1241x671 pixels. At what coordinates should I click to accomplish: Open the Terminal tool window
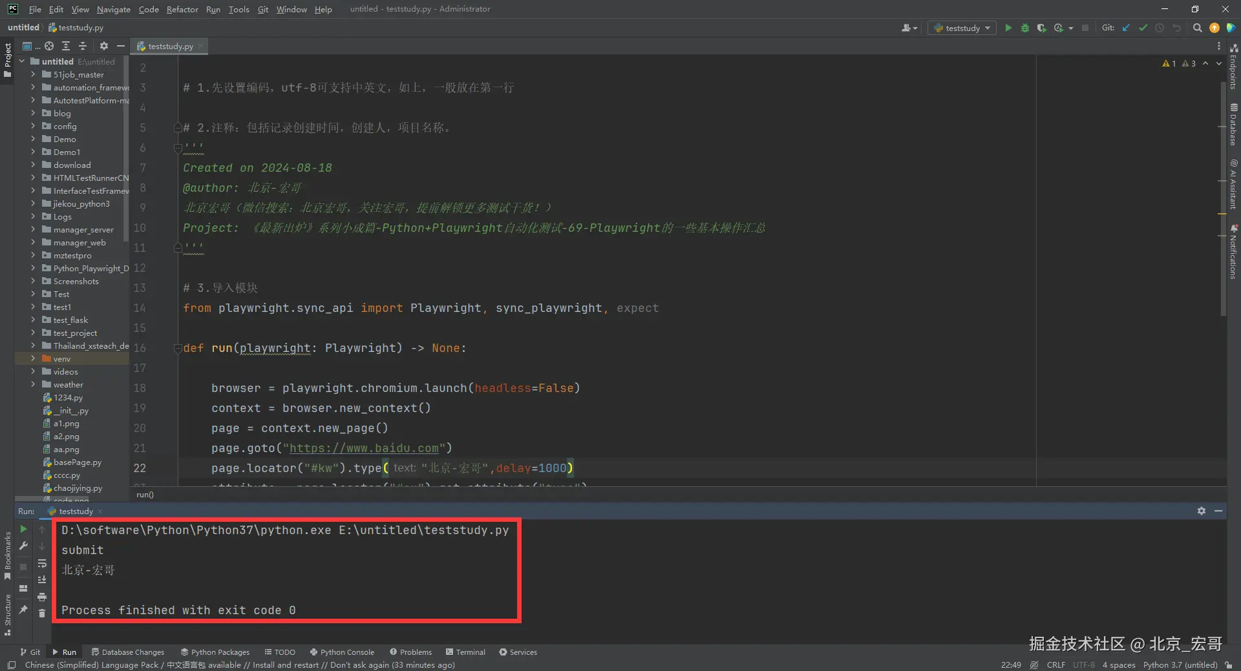coord(465,652)
